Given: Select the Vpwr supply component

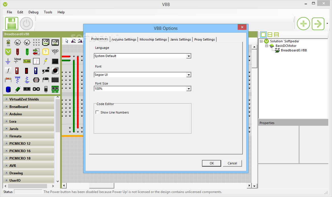Looking at the screenshot, I should [x=17, y=60].
